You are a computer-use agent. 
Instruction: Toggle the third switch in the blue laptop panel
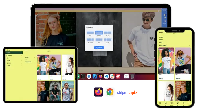pos(165,21)
